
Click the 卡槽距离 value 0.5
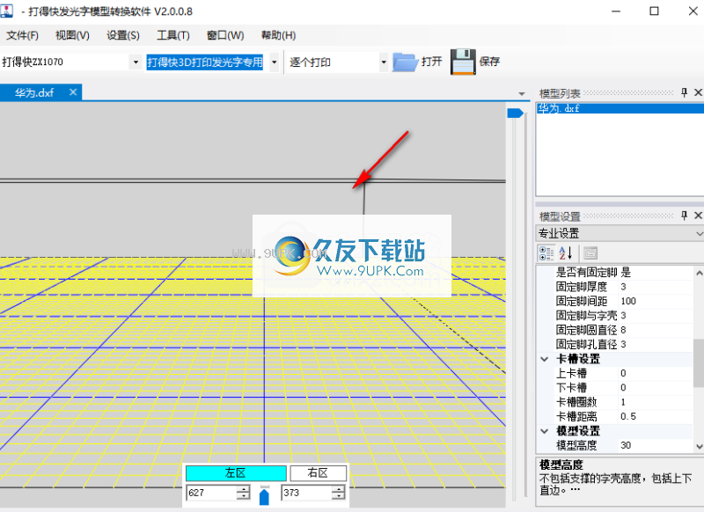pos(656,416)
